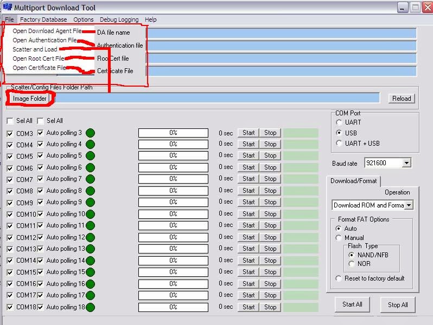This screenshot has width=433, height=325.
Task: Click the green status indicator for COM18
Action: (x=90, y=307)
